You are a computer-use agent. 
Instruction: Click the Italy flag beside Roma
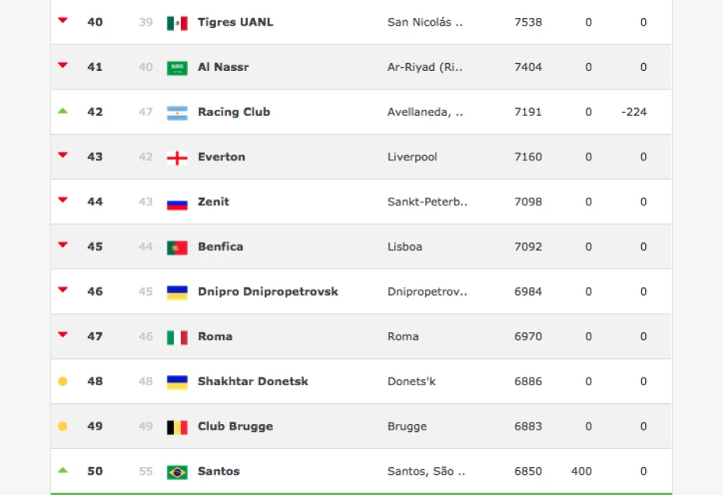pyautogui.click(x=177, y=338)
